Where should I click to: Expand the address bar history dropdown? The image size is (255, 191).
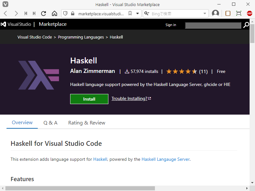(x=138, y=13)
